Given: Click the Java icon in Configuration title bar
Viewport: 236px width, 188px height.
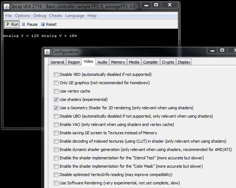Looking at the screenshot, I should coord(47,52).
